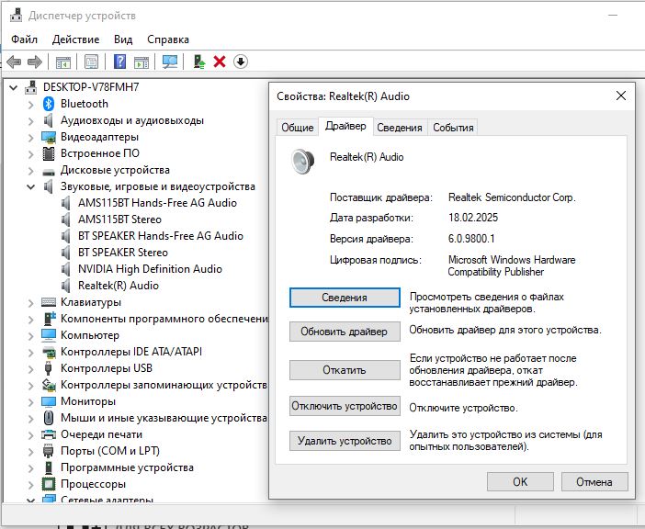Open the Справка menu
Image resolution: width=645 pixels, height=529 pixels.
[168, 39]
